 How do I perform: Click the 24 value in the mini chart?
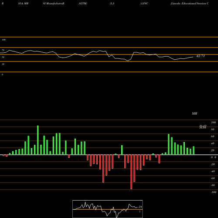coord(140,207)
